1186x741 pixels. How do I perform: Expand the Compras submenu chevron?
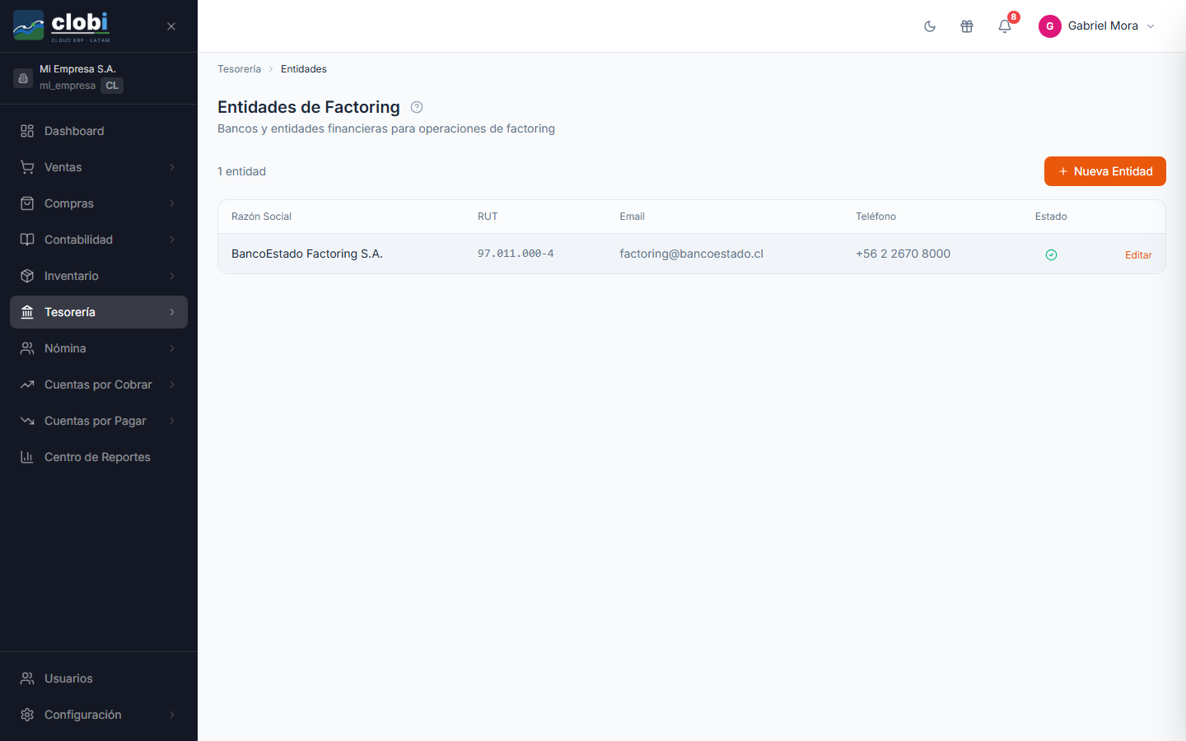coord(172,203)
